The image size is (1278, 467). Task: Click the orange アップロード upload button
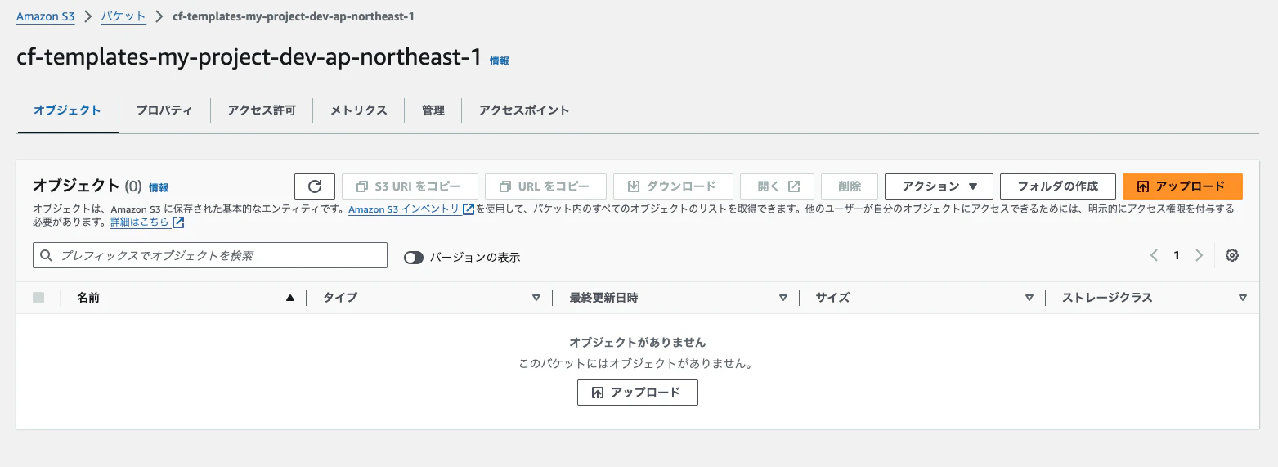click(x=1182, y=186)
